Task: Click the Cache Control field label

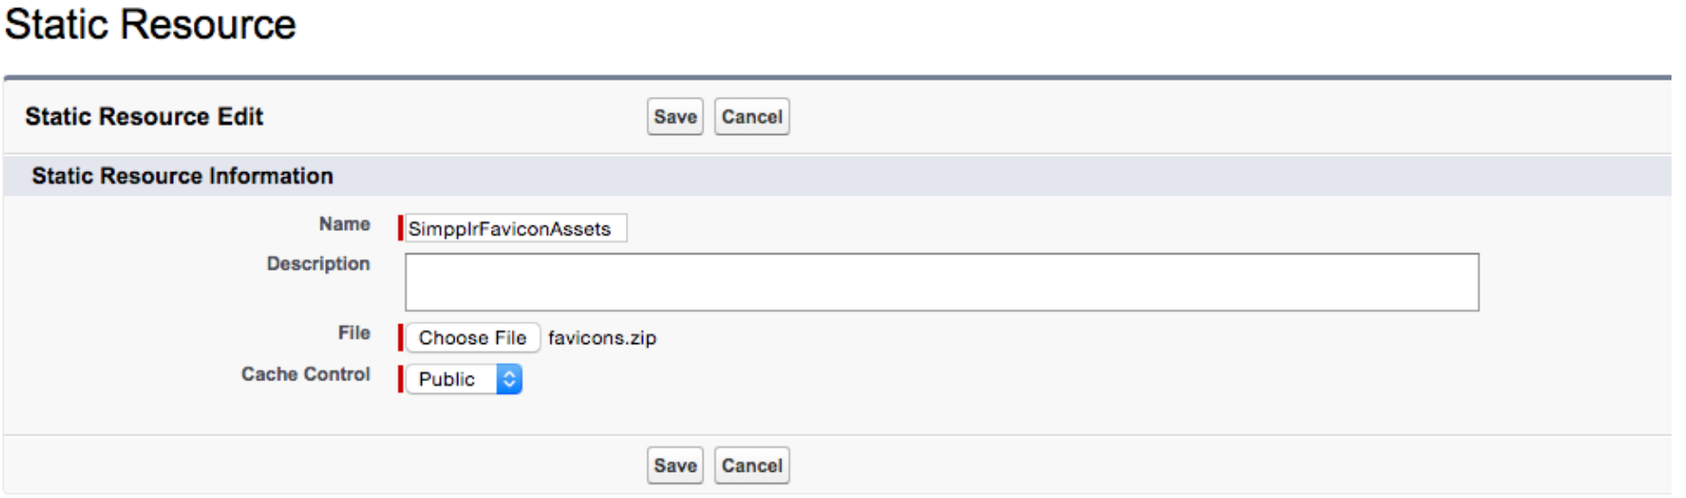Action: click(x=305, y=374)
